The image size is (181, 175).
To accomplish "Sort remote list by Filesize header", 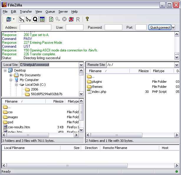I will coord(140,71).
